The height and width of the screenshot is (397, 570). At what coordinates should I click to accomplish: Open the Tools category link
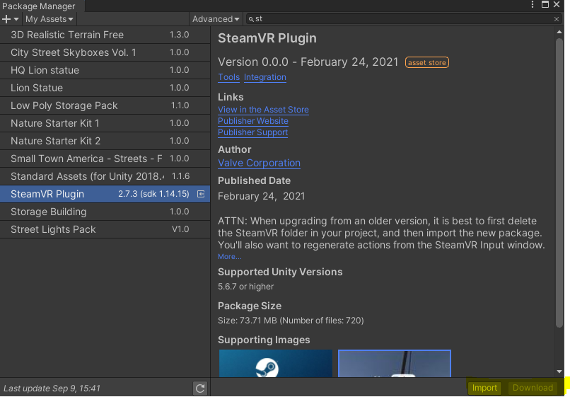click(x=228, y=77)
